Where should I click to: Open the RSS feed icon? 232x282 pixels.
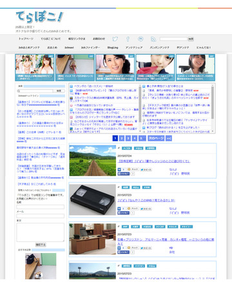tap(153, 39)
